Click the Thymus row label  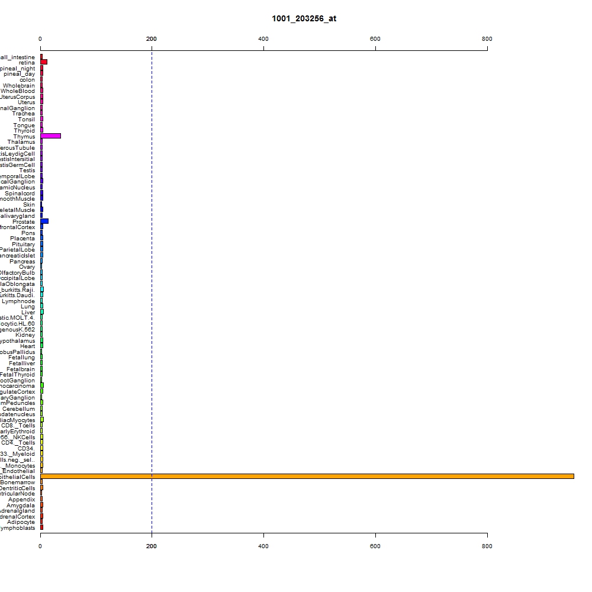tap(24, 136)
